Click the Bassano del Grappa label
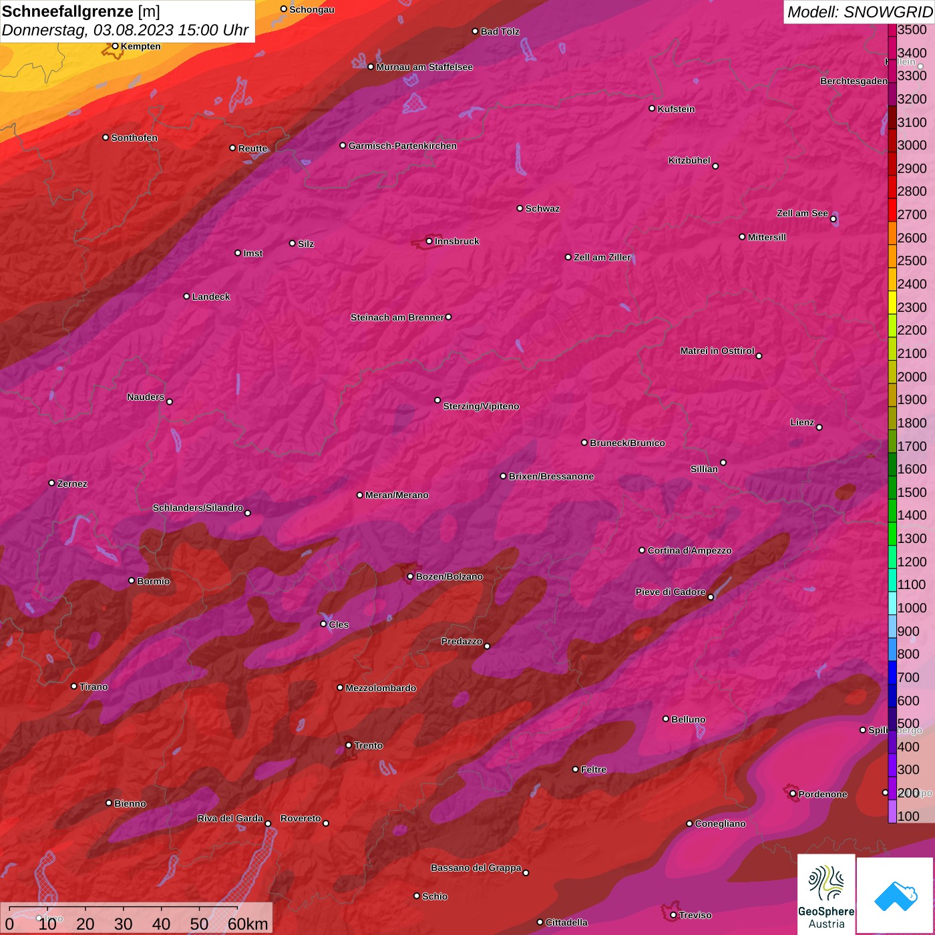Image resolution: width=935 pixels, height=935 pixels. tap(476, 868)
